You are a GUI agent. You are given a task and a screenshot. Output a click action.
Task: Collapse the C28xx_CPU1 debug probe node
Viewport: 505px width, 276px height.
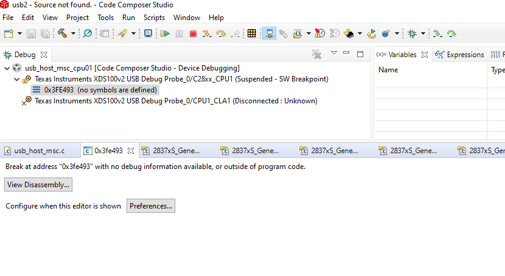click(x=16, y=79)
